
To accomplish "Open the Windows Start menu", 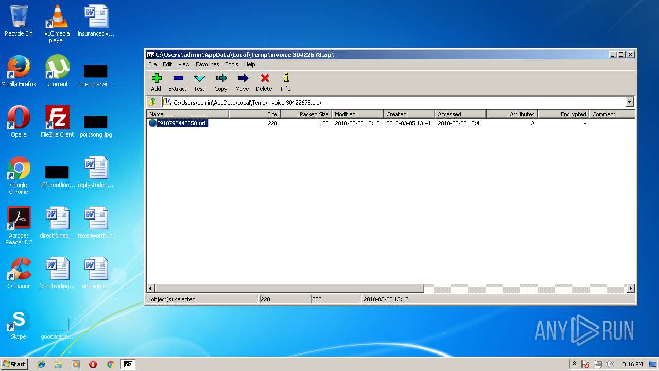I will pyautogui.click(x=14, y=364).
